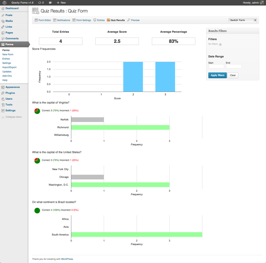Click Gravity Forms v1.6 site name
The width and height of the screenshot is (266, 263).
[x=22, y=3]
